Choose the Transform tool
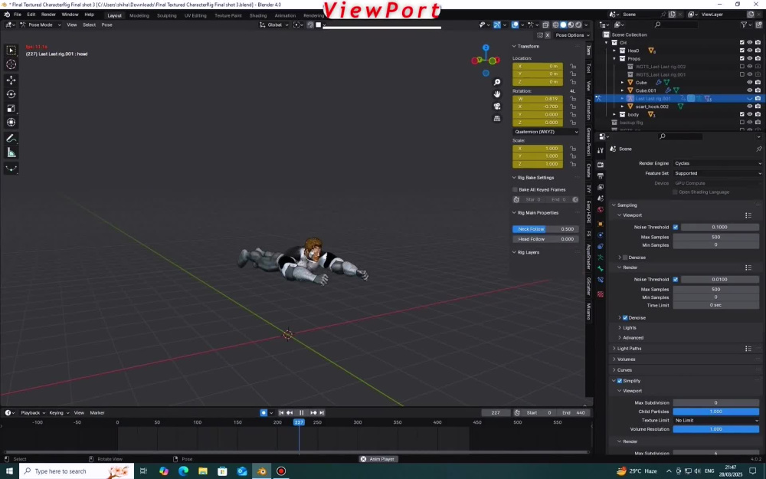Screen dimensions: 766x479 [11, 122]
